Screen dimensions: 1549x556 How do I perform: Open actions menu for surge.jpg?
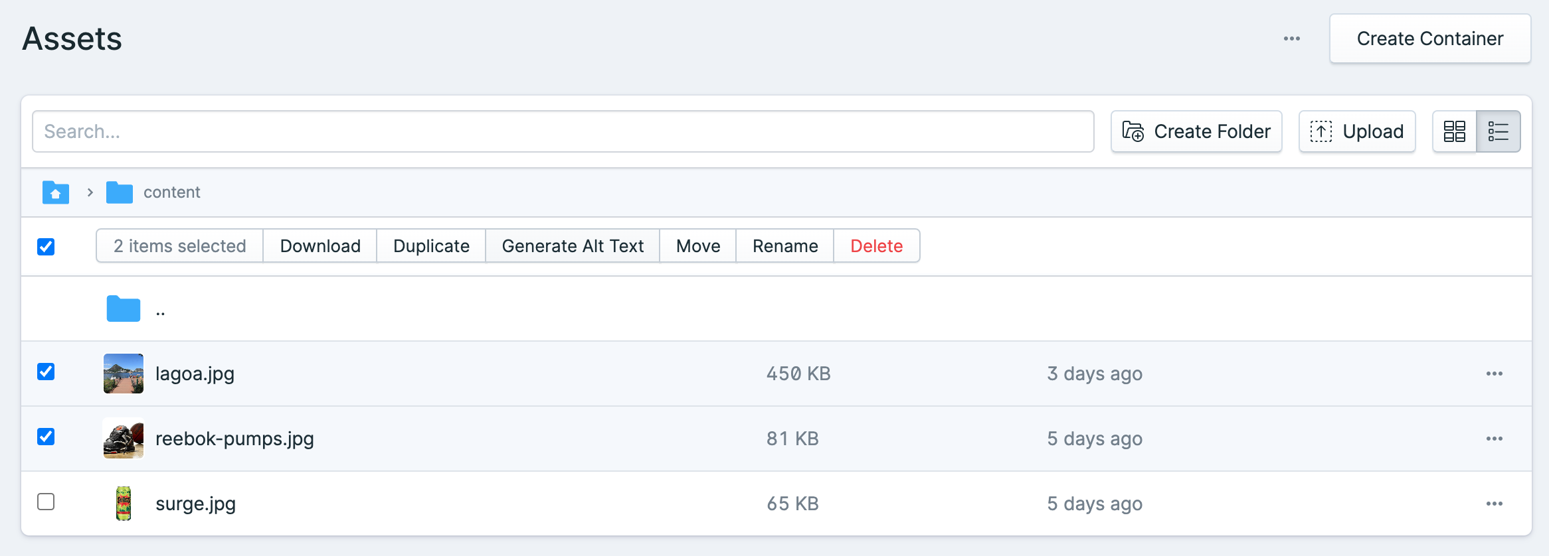tap(1495, 504)
